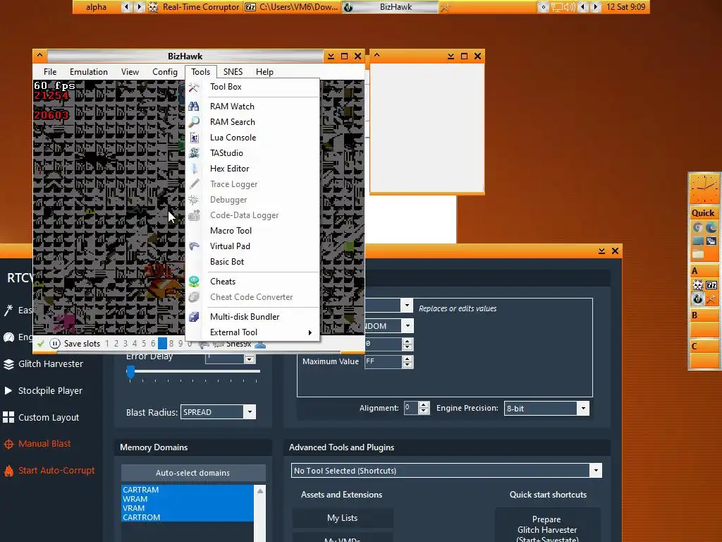Open Chrome from the Quick launch panel
This screenshot has width=722, height=542.
point(697,227)
